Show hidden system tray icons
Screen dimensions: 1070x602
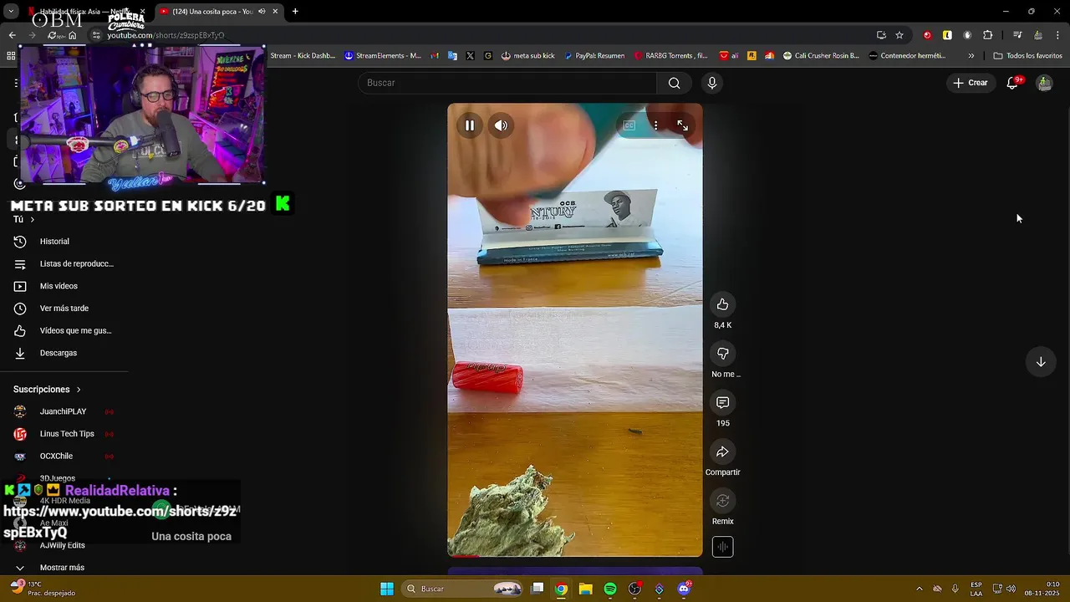coord(920,589)
